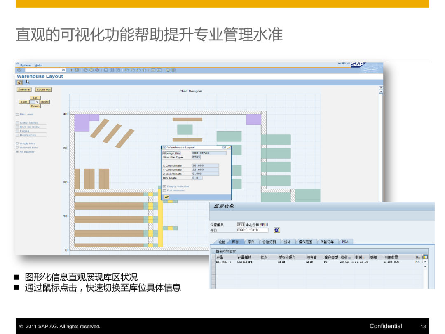Click the table column settings icon
Viewport: 445px width, 334px height.
tap(425, 257)
